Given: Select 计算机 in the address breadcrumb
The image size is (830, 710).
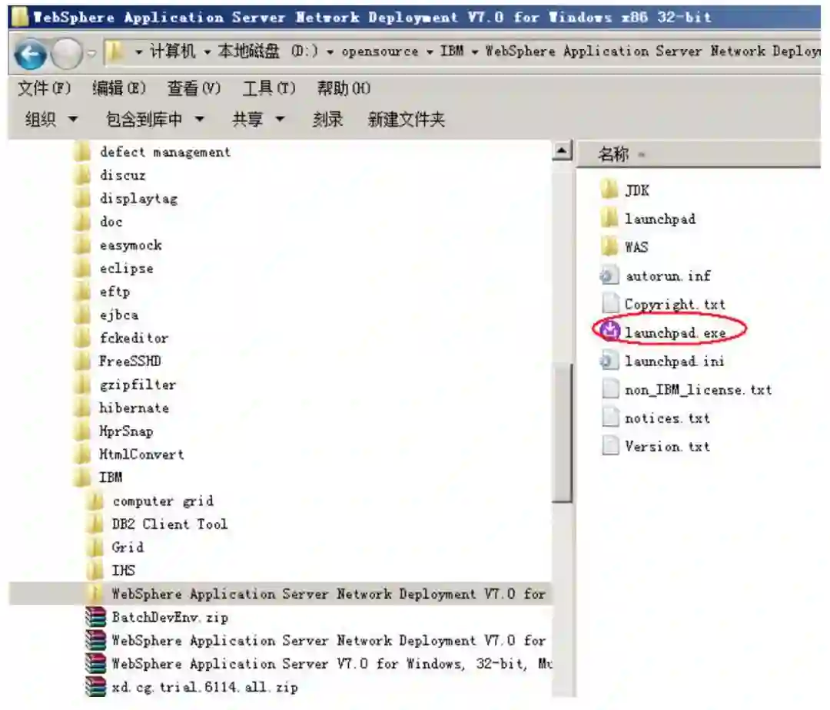Looking at the screenshot, I should click(x=172, y=51).
